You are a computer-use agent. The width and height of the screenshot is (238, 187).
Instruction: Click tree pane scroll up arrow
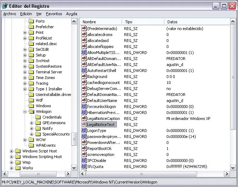coord(74,22)
